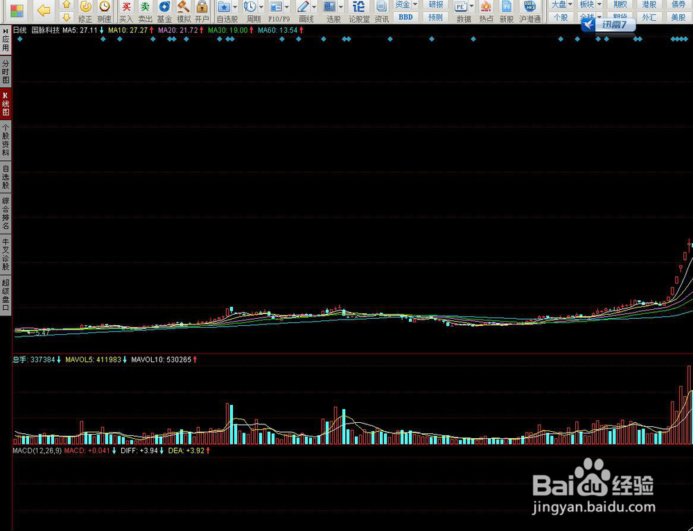Click the DEA: +3.92 value label
Screen dimensions: 693x531
pos(186,451)
